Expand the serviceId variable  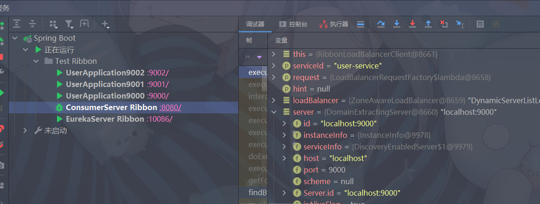click(x=273, y=66)
